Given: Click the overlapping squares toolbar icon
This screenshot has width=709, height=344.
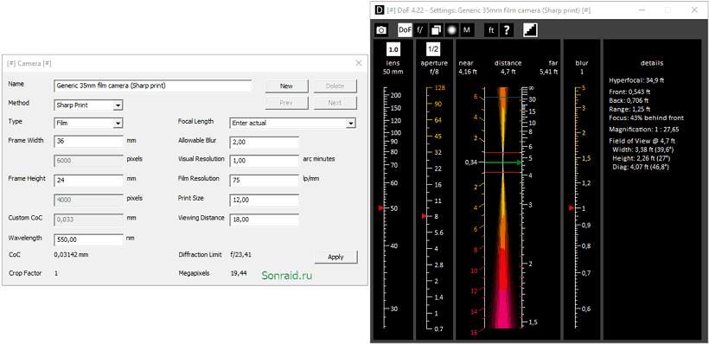Looking at the screenshot, I should [436, 30].
